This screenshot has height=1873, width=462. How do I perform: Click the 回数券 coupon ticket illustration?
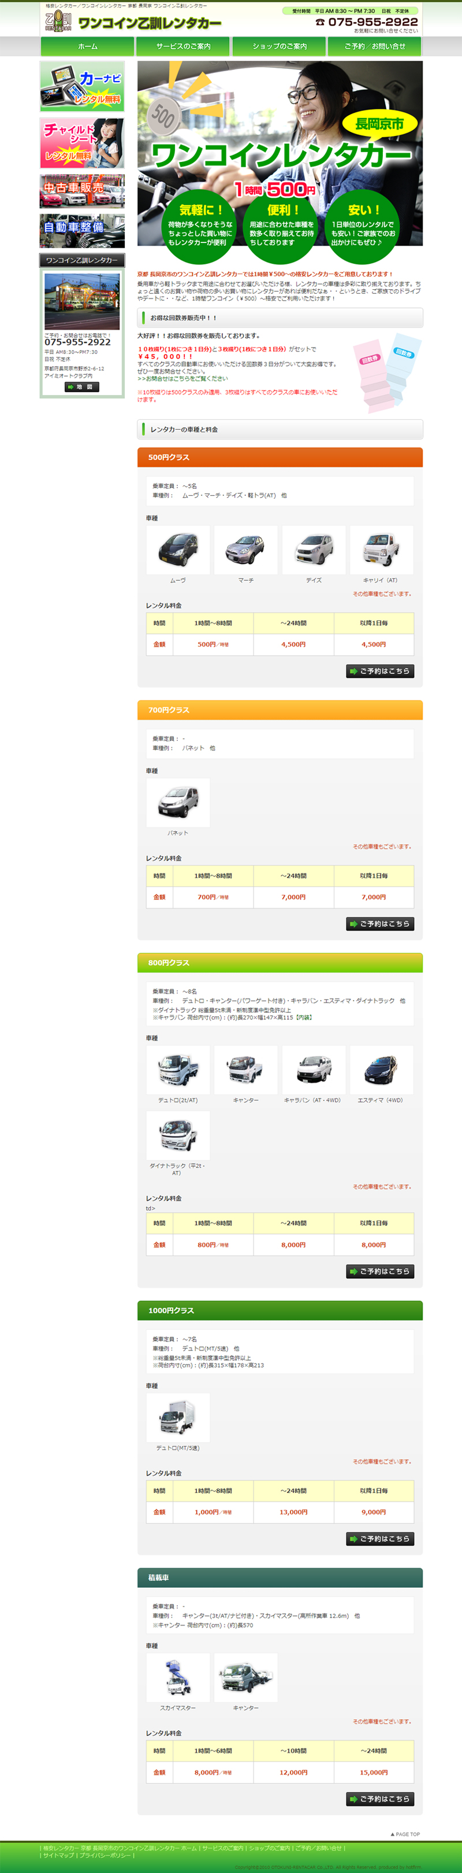387,373
